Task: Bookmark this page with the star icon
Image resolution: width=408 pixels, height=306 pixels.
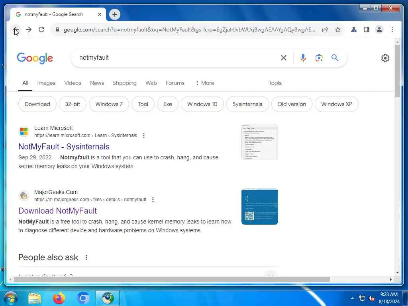Action: [338, 29]
